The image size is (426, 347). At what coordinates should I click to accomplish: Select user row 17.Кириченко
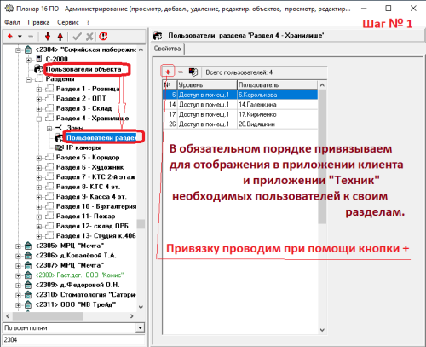(240, 114)
